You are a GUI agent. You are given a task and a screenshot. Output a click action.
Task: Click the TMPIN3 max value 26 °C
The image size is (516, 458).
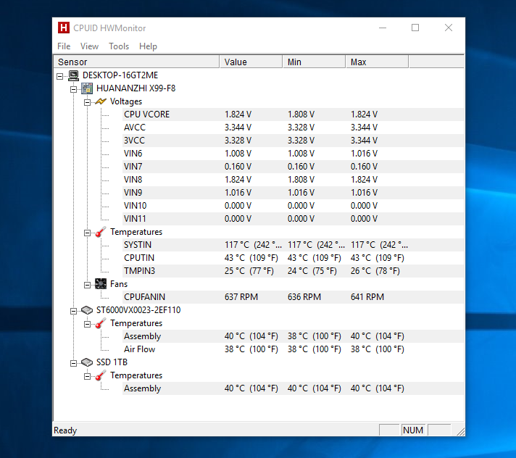(x=375, y=271)
